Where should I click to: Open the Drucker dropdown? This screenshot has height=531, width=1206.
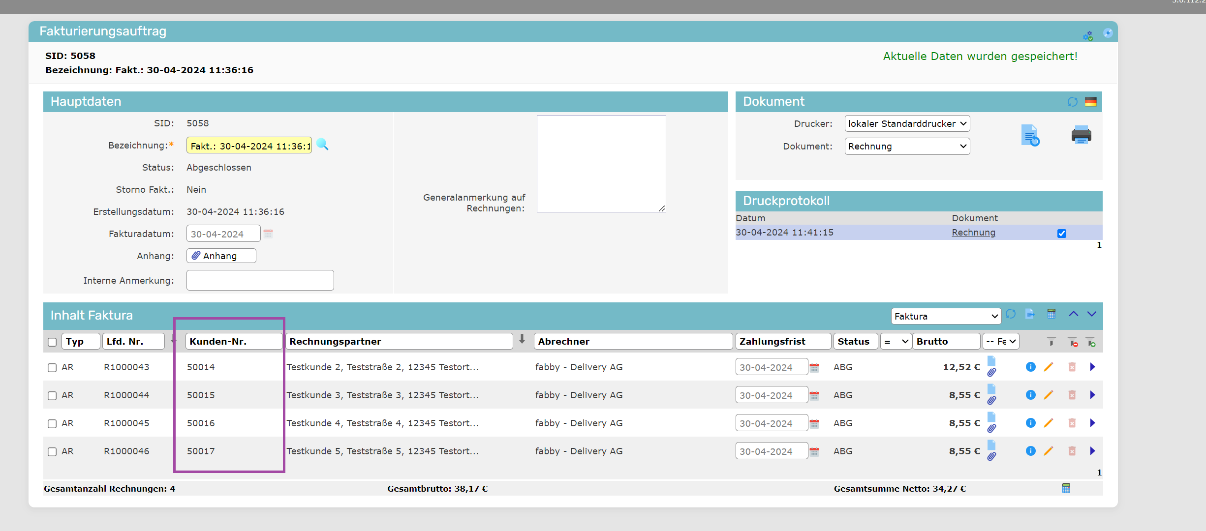tap(907, 124)
